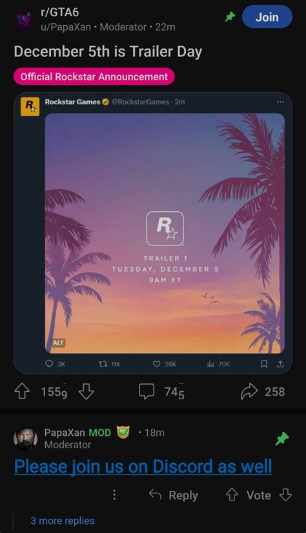Tap the r/GTA6 subreddit avatar

pyautogui.click(x=24, y=20)
